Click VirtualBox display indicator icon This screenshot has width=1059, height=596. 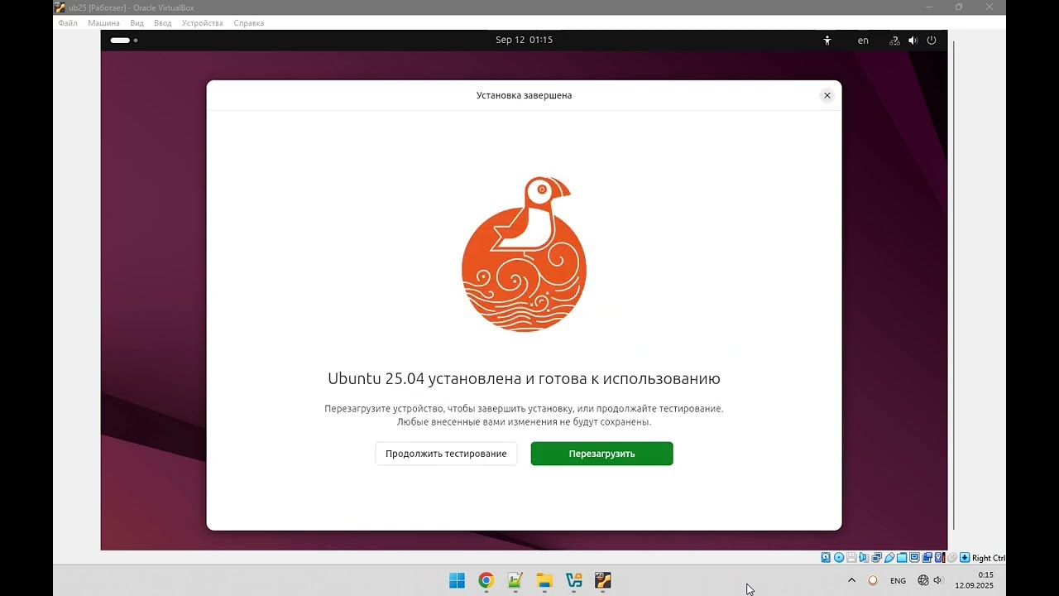(x=914, y=558)
